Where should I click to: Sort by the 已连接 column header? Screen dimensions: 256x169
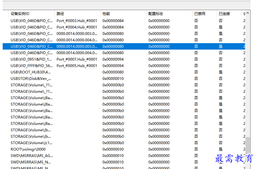pyautogui.click(x=229, y=14)
